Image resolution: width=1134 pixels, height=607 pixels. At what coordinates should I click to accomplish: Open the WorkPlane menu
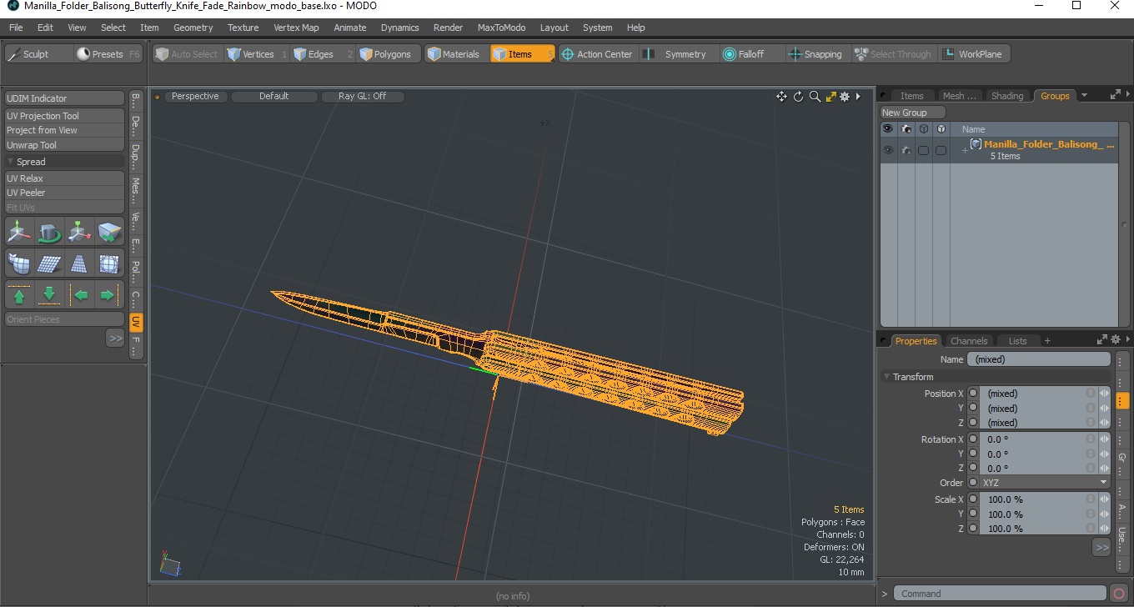973,54
